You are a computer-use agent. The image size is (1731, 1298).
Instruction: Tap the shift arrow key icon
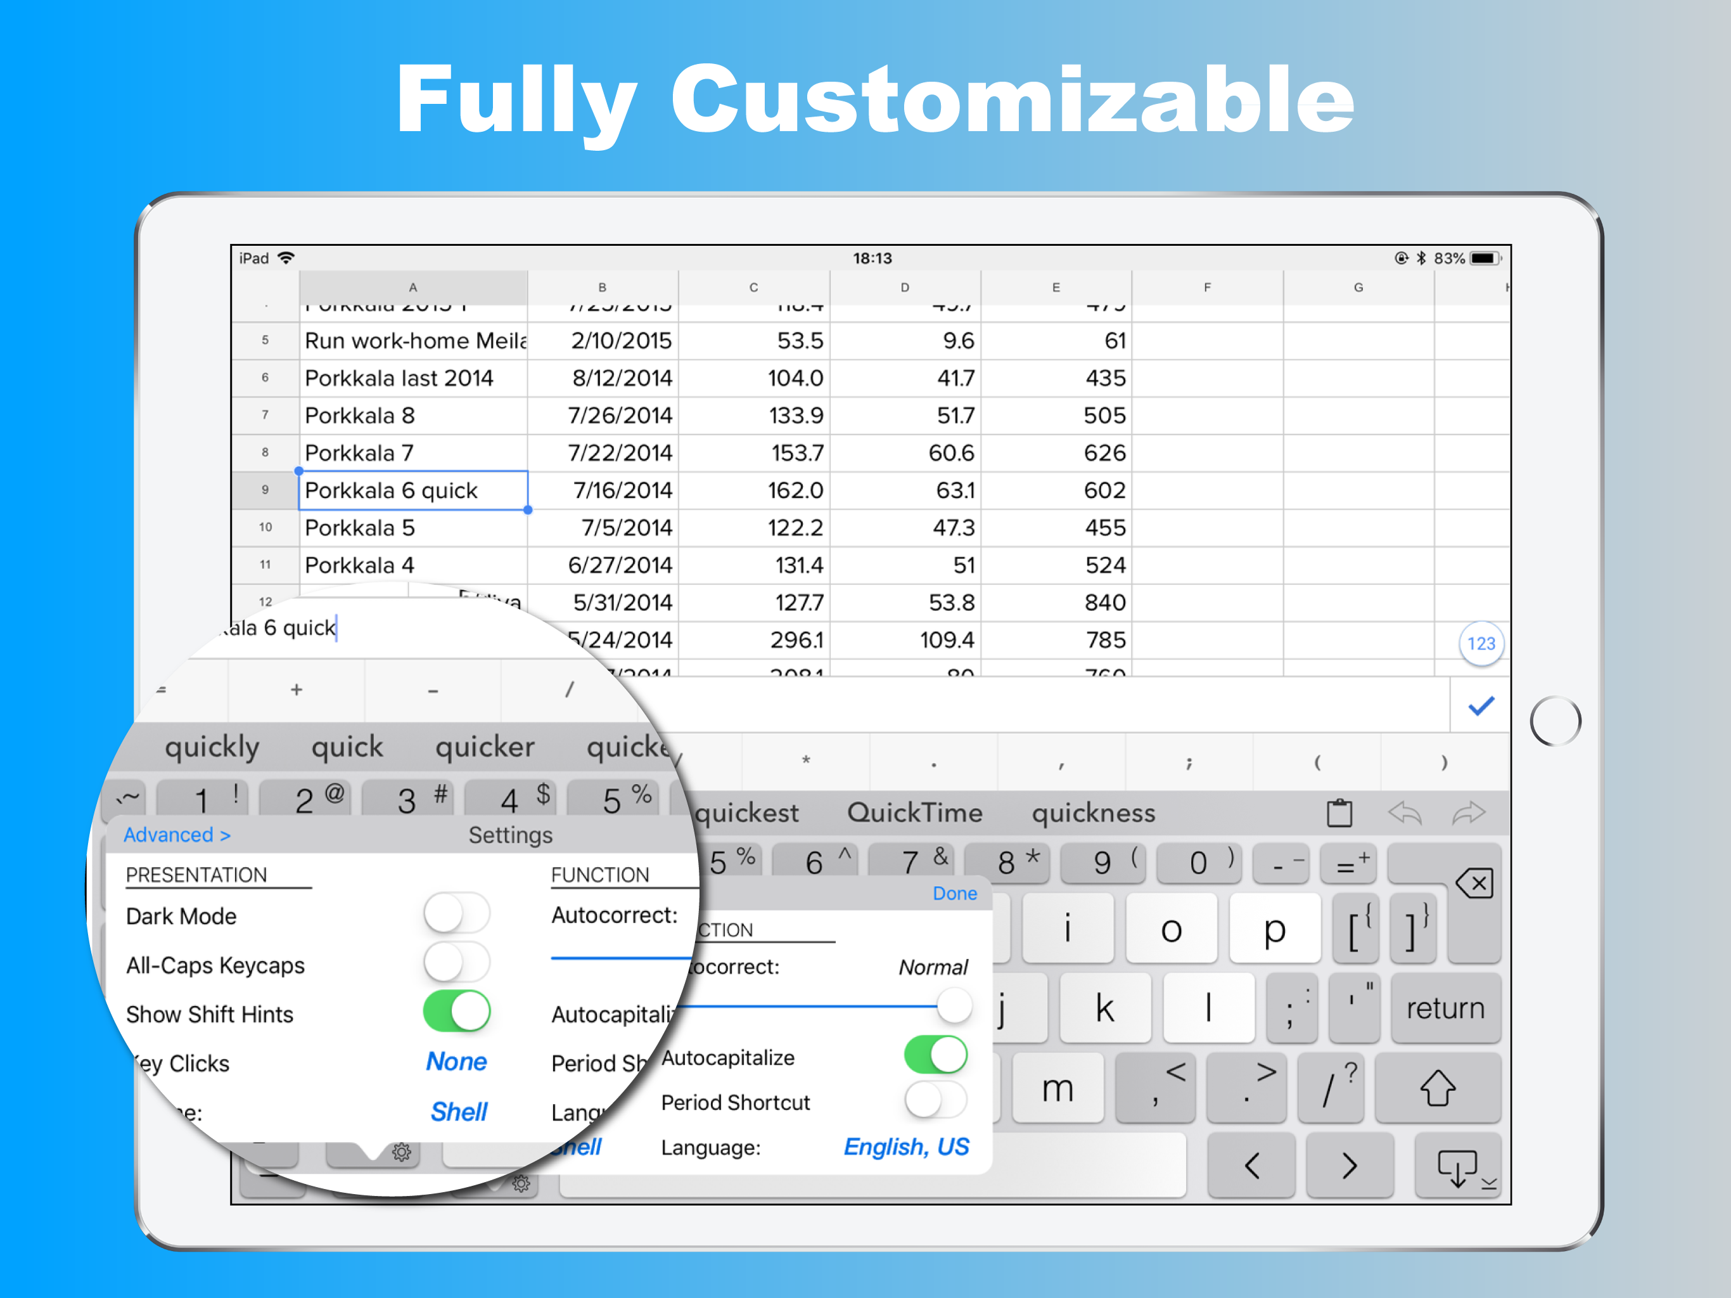[x=1438, y=1088]
